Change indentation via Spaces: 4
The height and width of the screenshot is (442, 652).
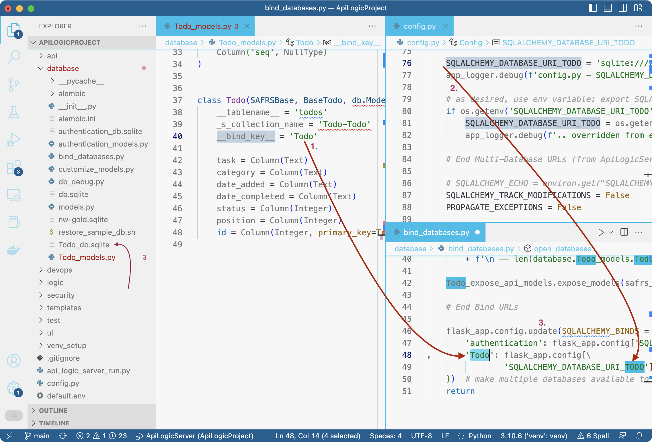coord(386,436)
